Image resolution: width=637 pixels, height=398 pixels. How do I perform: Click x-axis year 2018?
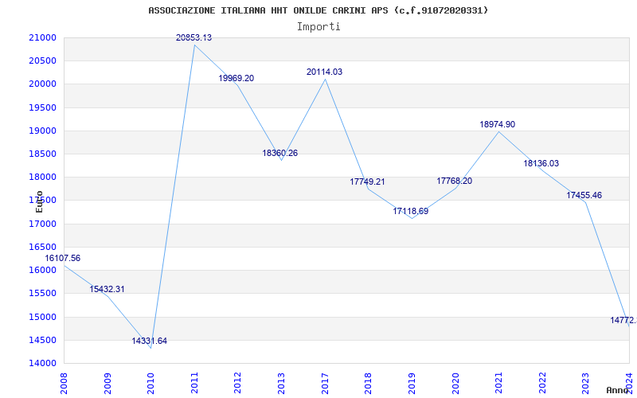pos(368,383)
